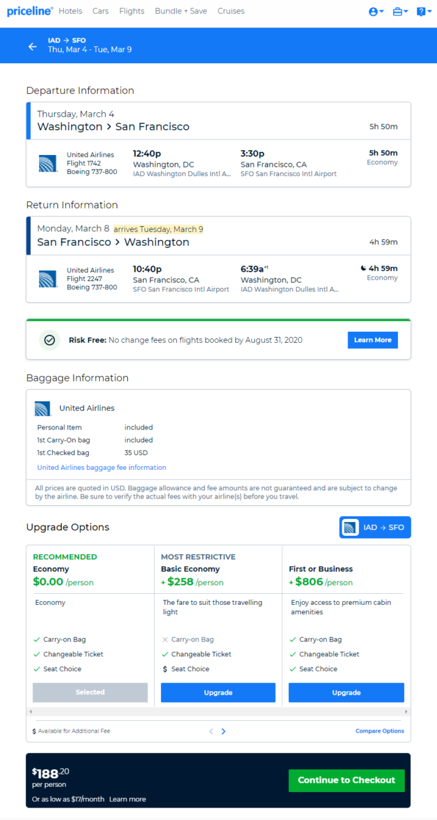Click 'arrives Tuesday, March 9' highlighted text
The image size is (437, 820).
pos(158,229)
